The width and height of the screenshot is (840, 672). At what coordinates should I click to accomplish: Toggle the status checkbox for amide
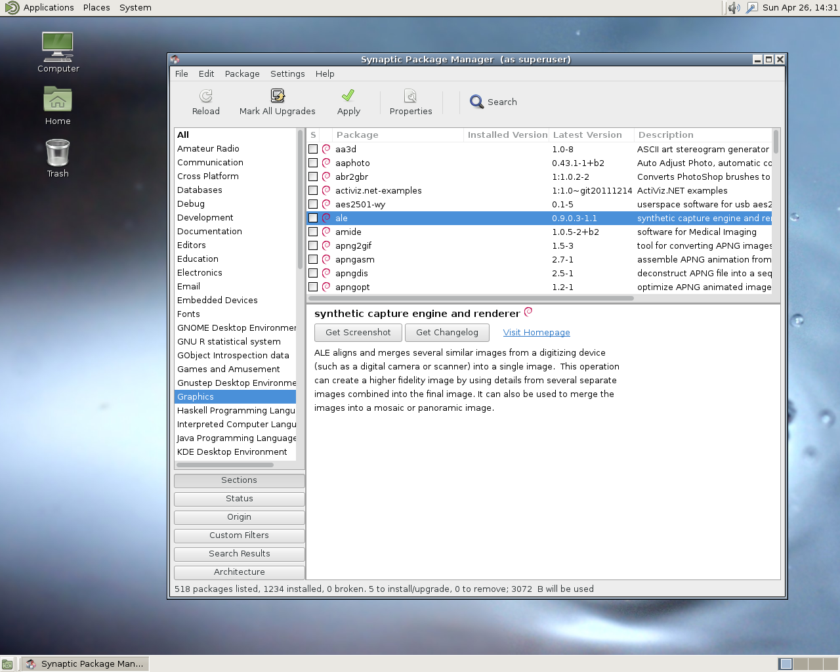(x=313, y=232)
